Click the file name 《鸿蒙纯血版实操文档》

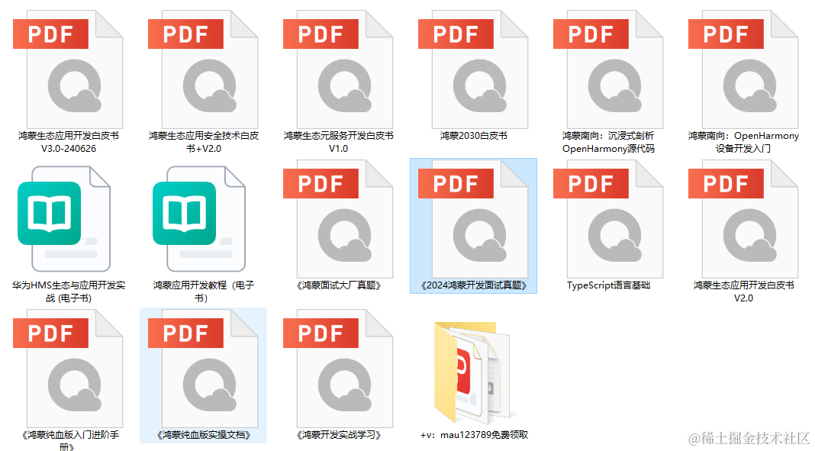204,435
